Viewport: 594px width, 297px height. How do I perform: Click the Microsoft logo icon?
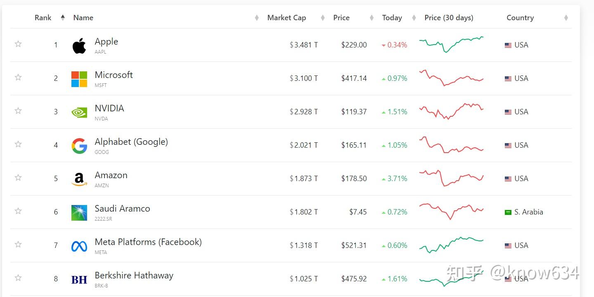[79, 79]
